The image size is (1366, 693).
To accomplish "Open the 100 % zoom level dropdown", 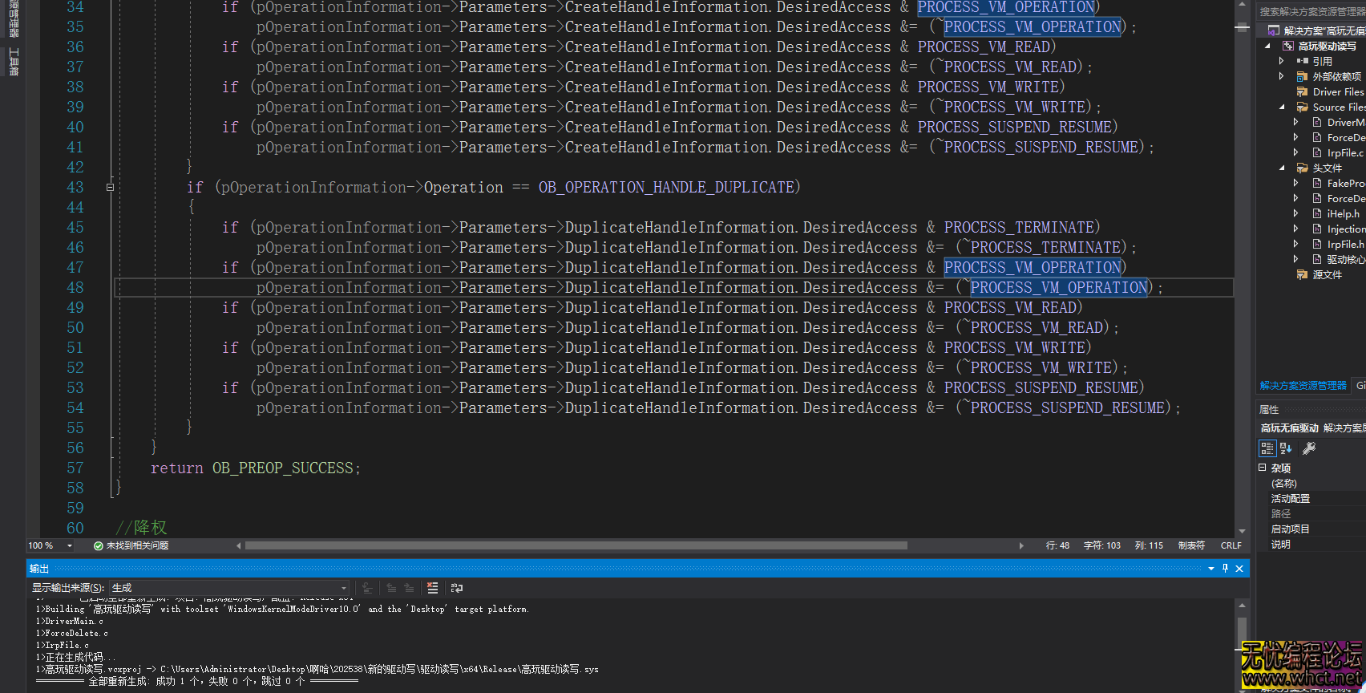I will (x=70, y=545).
